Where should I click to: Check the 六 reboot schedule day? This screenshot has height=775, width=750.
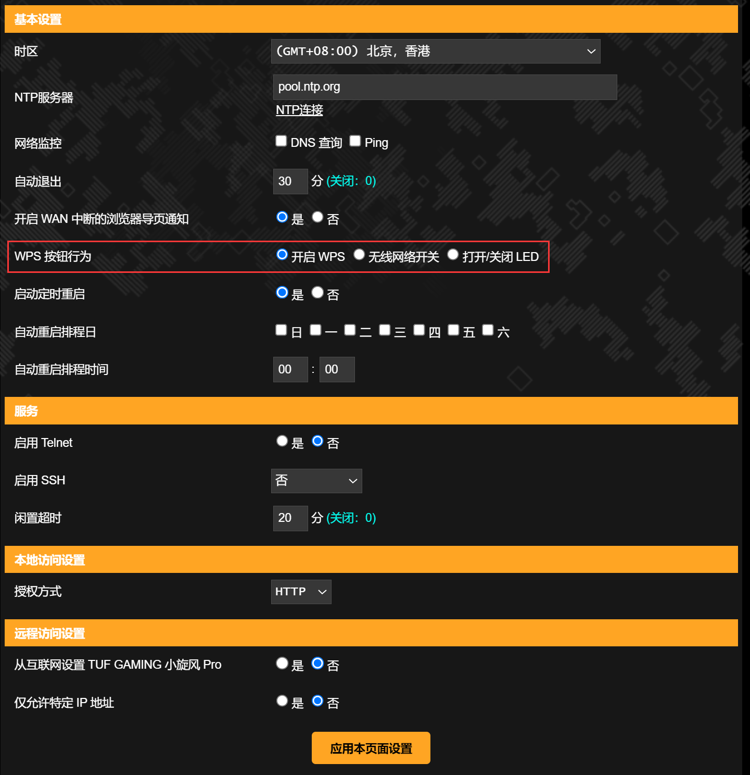pyautogui.click(x=488, y=330)
